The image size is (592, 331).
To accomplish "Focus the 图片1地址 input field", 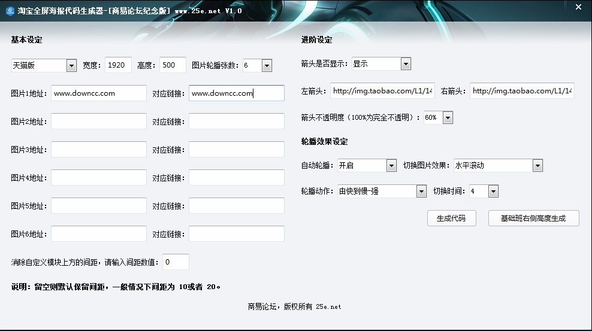I will click(x=98, y=93).
